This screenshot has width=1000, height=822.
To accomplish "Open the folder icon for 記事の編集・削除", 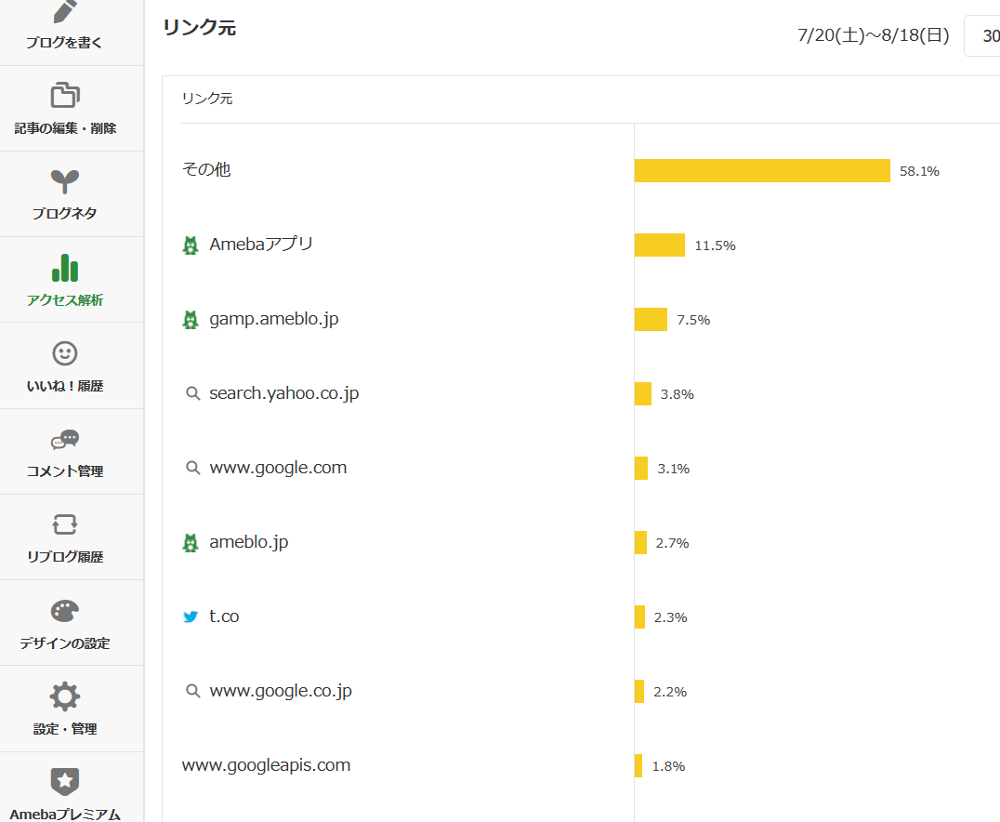I will 65,95.
